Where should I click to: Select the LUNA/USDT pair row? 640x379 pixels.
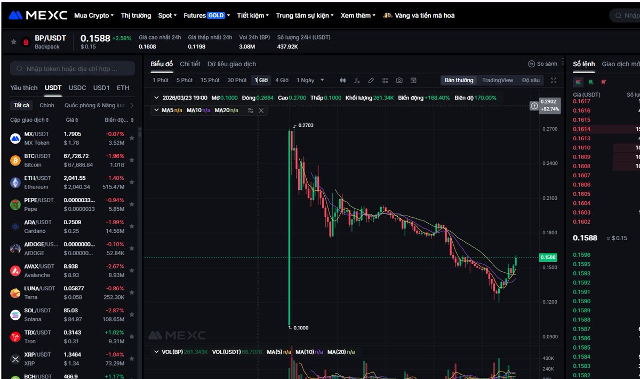click(x=72, y=293)
